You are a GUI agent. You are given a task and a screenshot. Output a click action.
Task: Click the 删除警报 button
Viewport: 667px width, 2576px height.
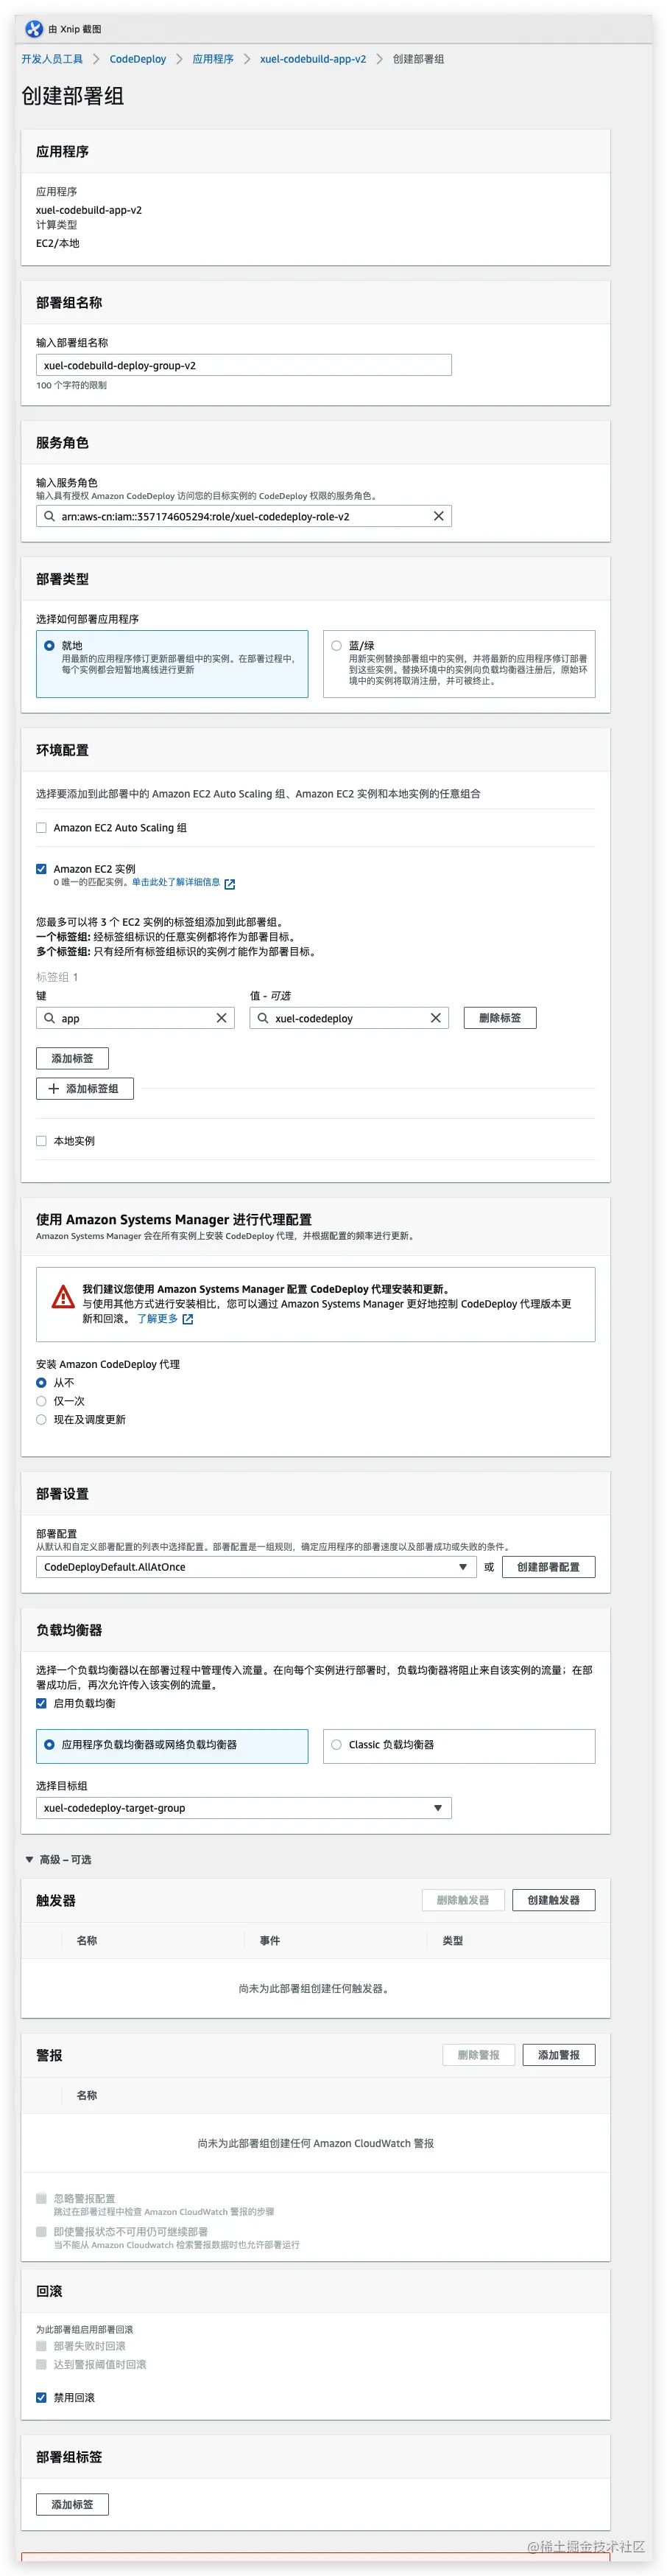[x=479, y=2055]
